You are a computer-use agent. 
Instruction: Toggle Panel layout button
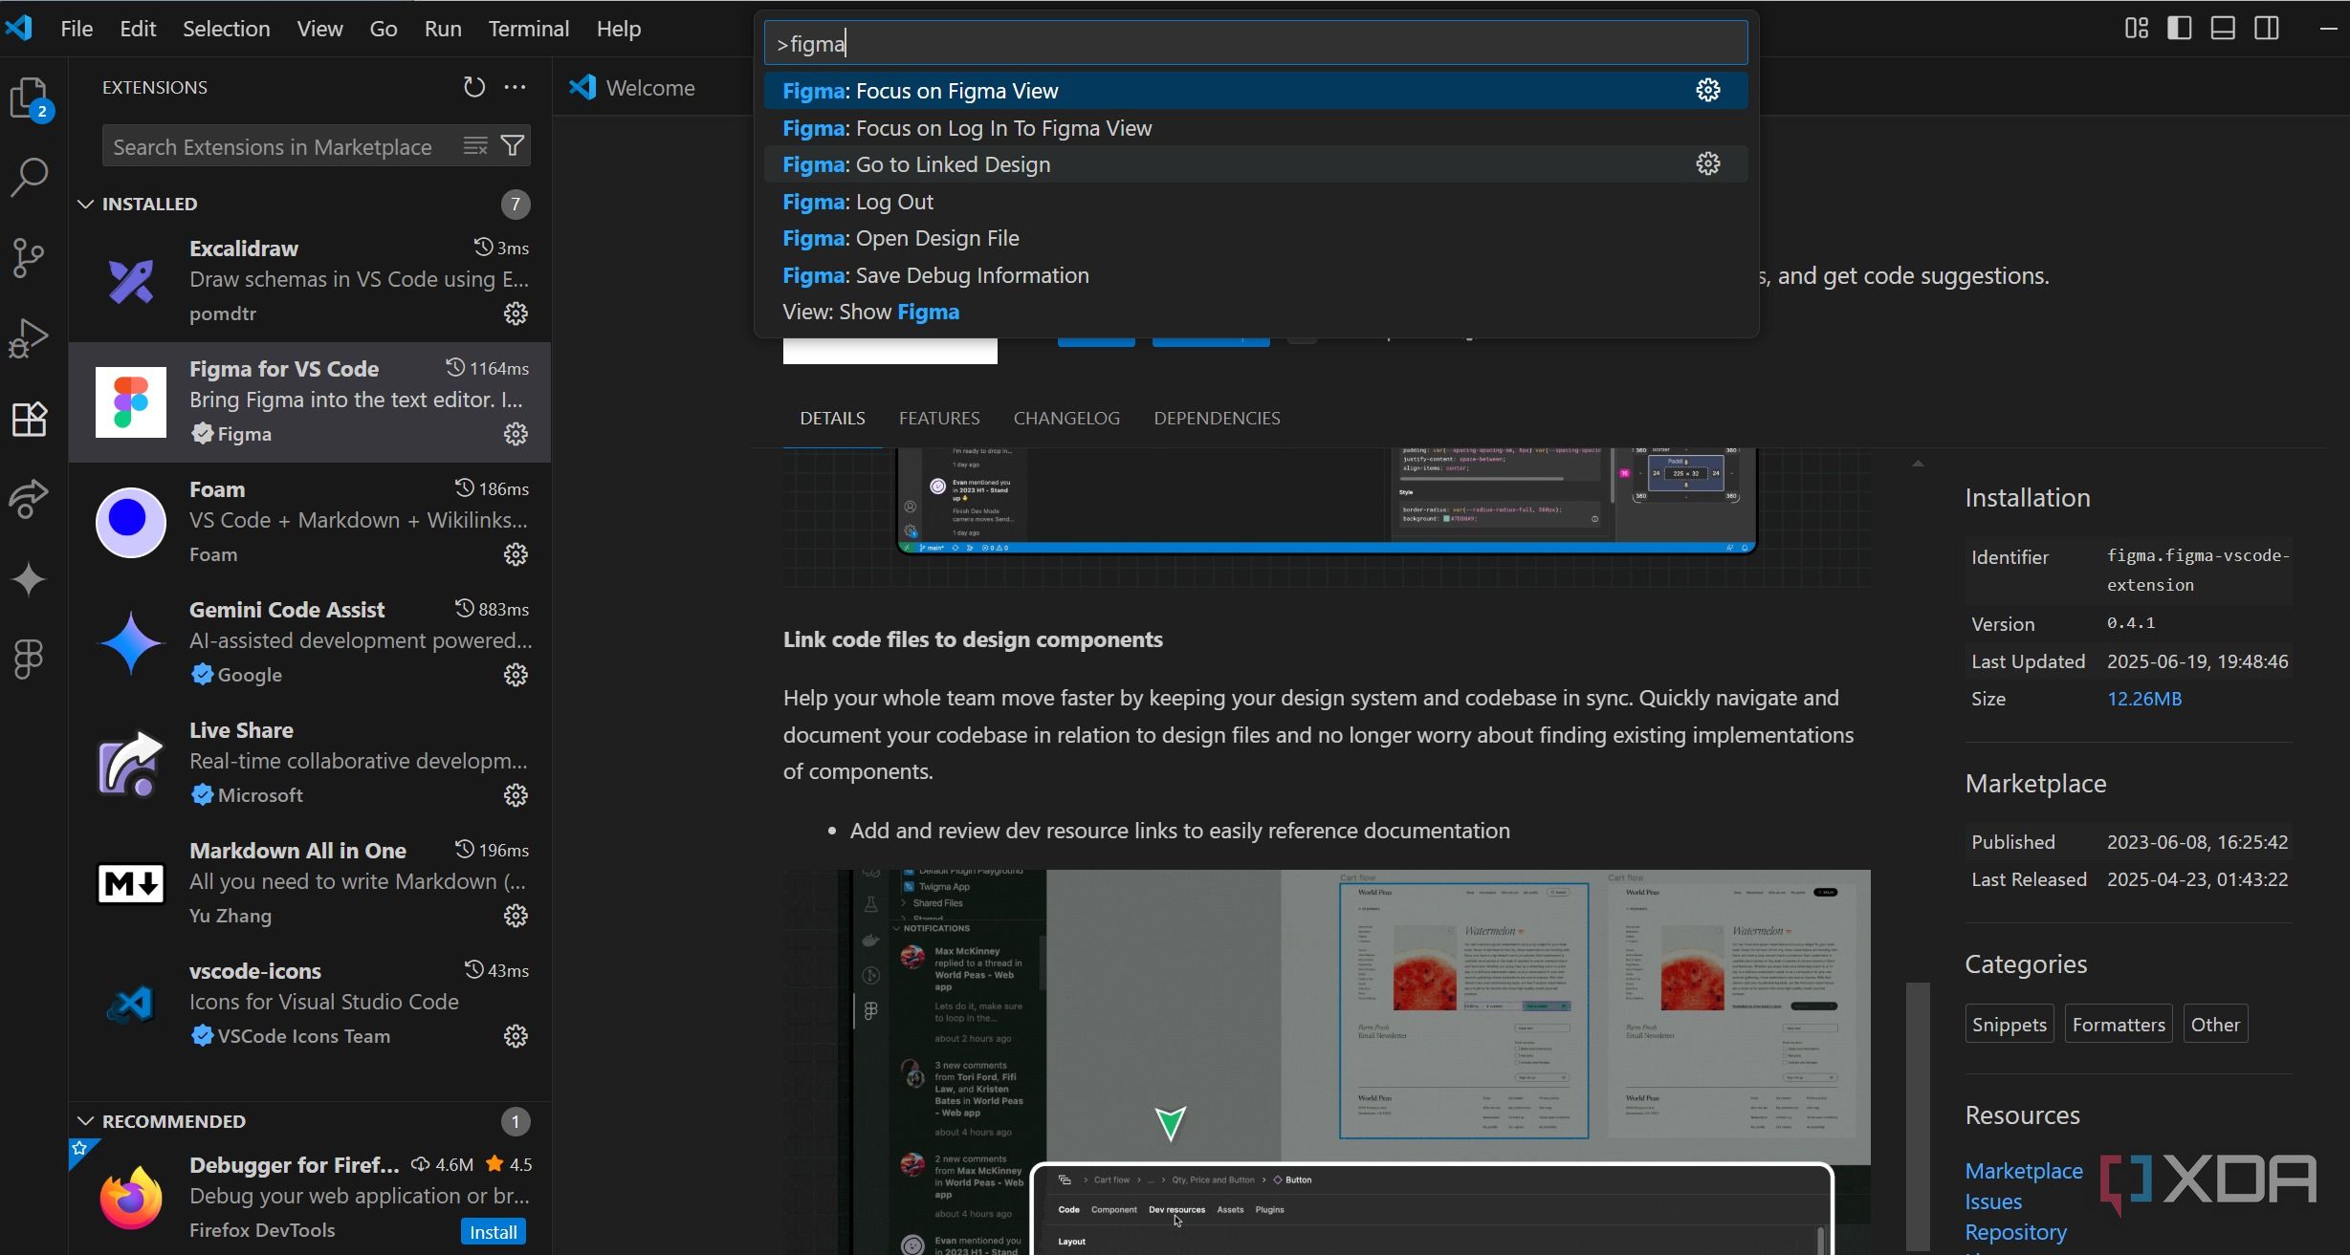(2223, 29)
